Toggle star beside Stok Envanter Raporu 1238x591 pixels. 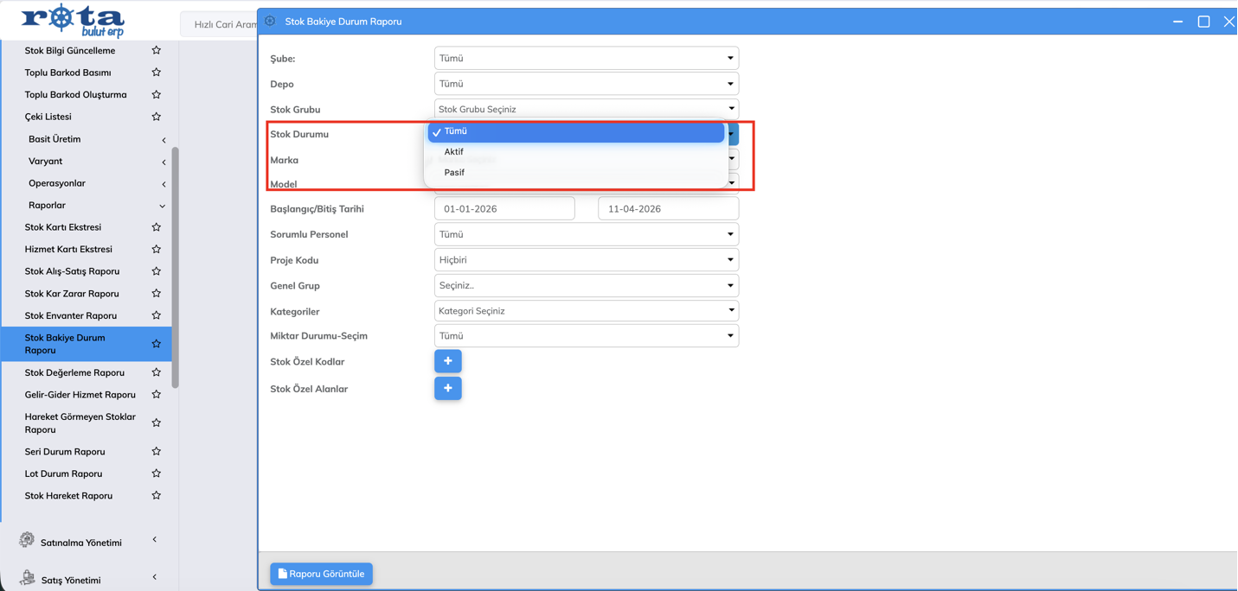point(157,316)
